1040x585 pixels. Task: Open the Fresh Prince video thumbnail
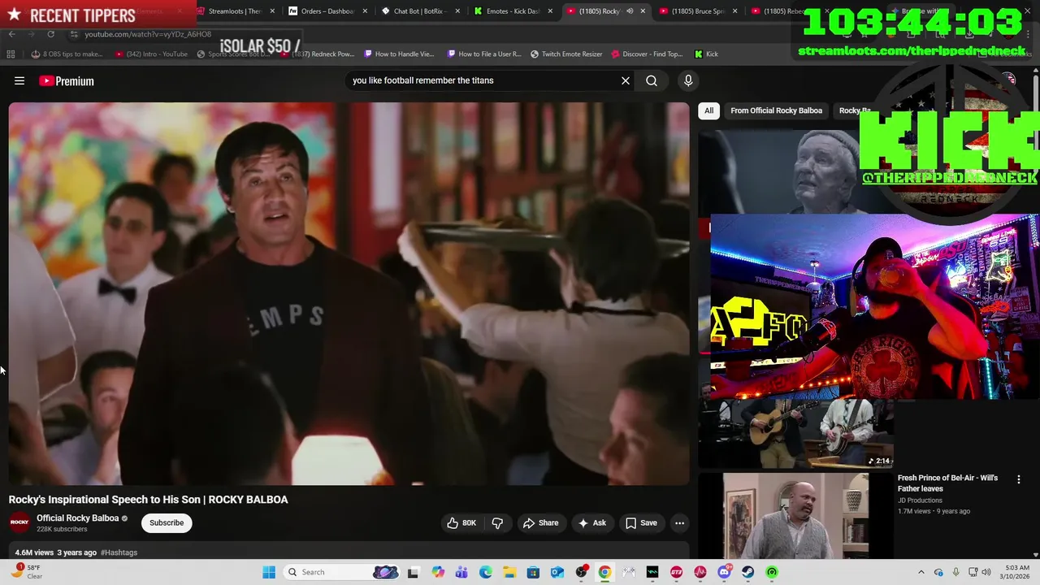pyautogui.click(x=796, y=516)
